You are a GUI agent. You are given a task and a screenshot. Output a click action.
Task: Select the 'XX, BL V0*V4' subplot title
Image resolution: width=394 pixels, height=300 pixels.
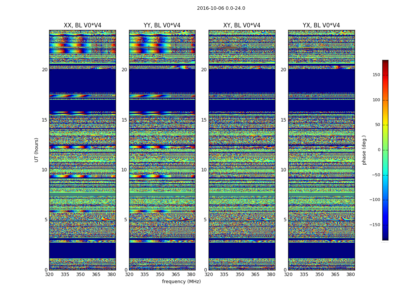83,25
